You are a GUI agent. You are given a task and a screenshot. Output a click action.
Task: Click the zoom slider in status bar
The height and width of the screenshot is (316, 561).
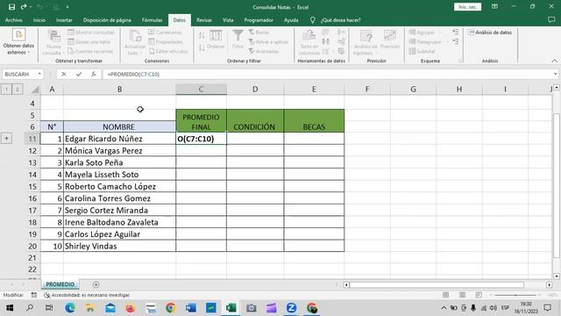[515, 295]
